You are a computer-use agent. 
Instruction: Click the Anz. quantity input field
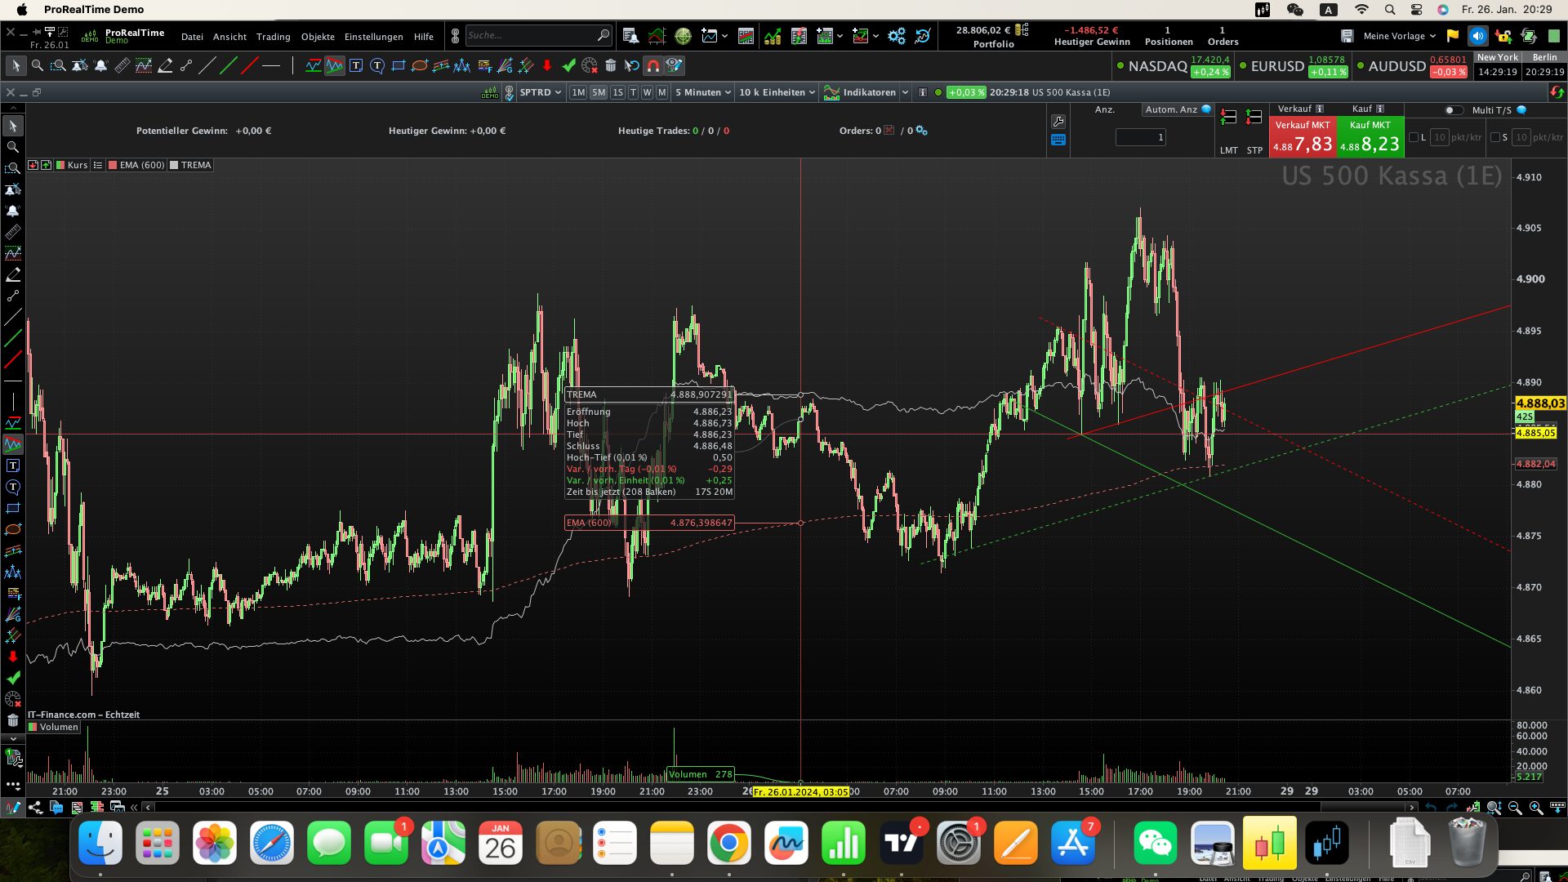click(1140, 137)
